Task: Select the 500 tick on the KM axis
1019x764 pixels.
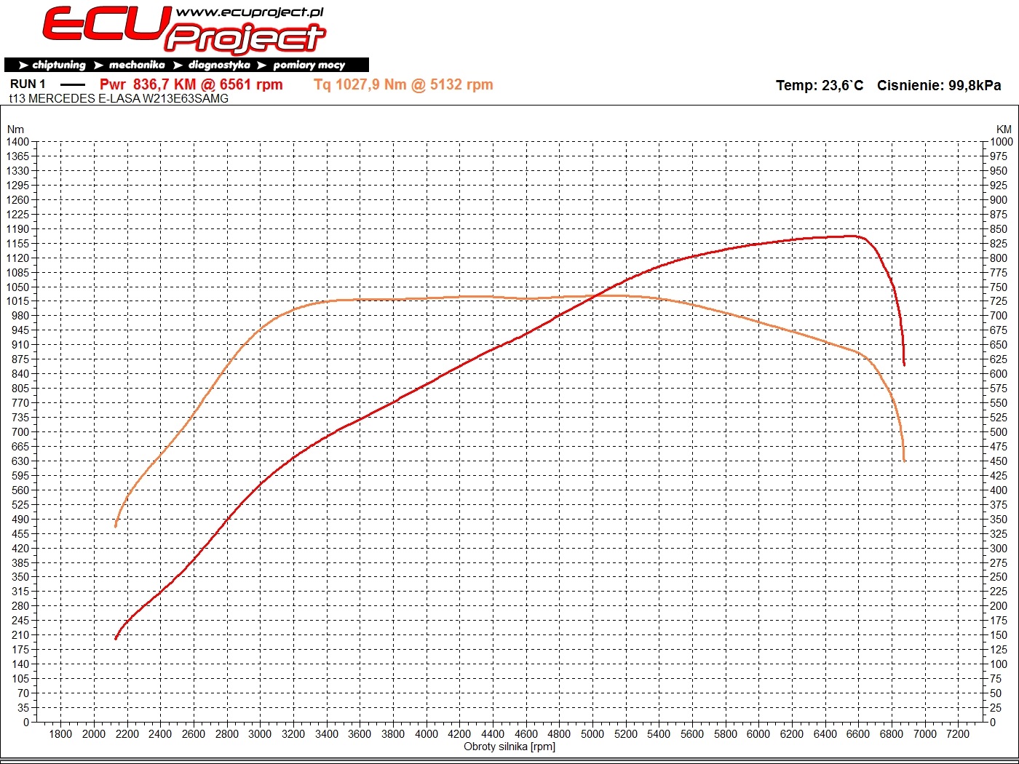Action: point(999,432)
